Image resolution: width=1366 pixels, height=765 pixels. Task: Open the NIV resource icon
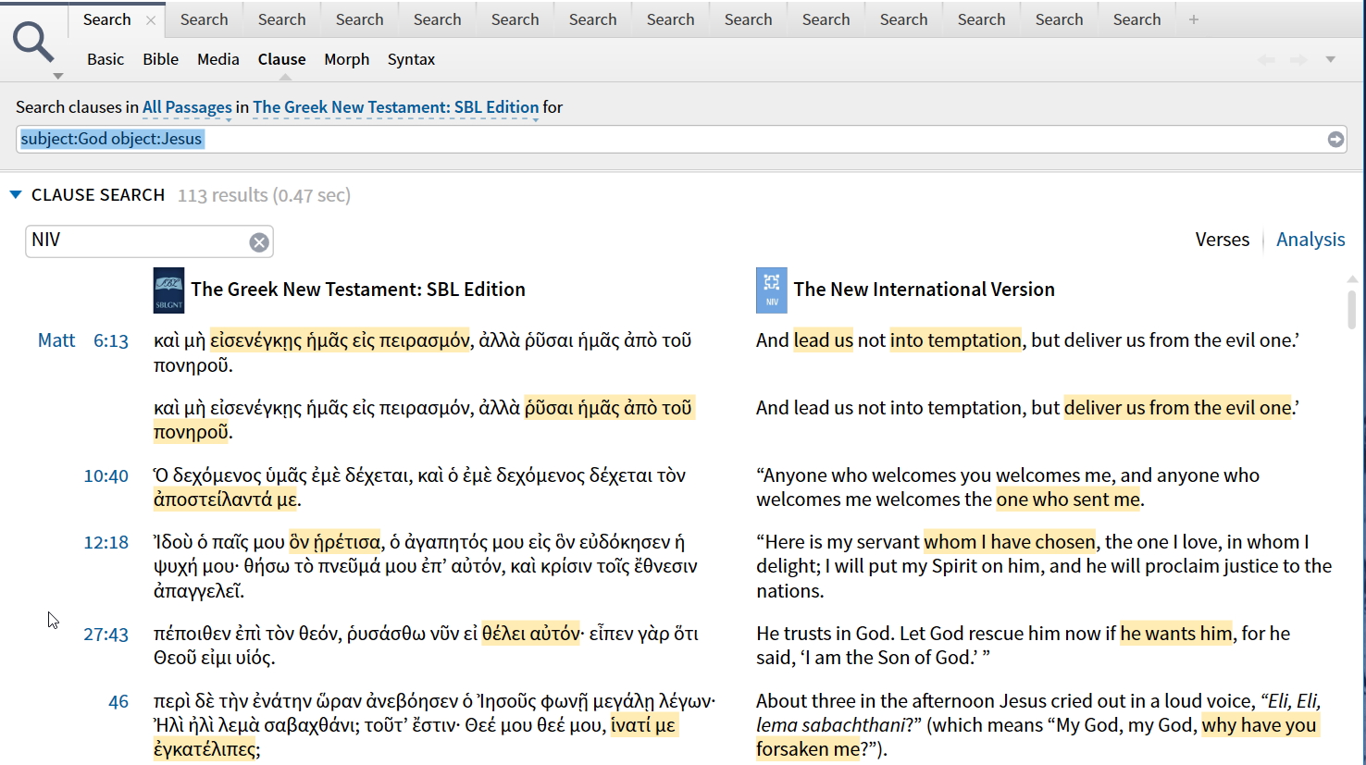772,290
